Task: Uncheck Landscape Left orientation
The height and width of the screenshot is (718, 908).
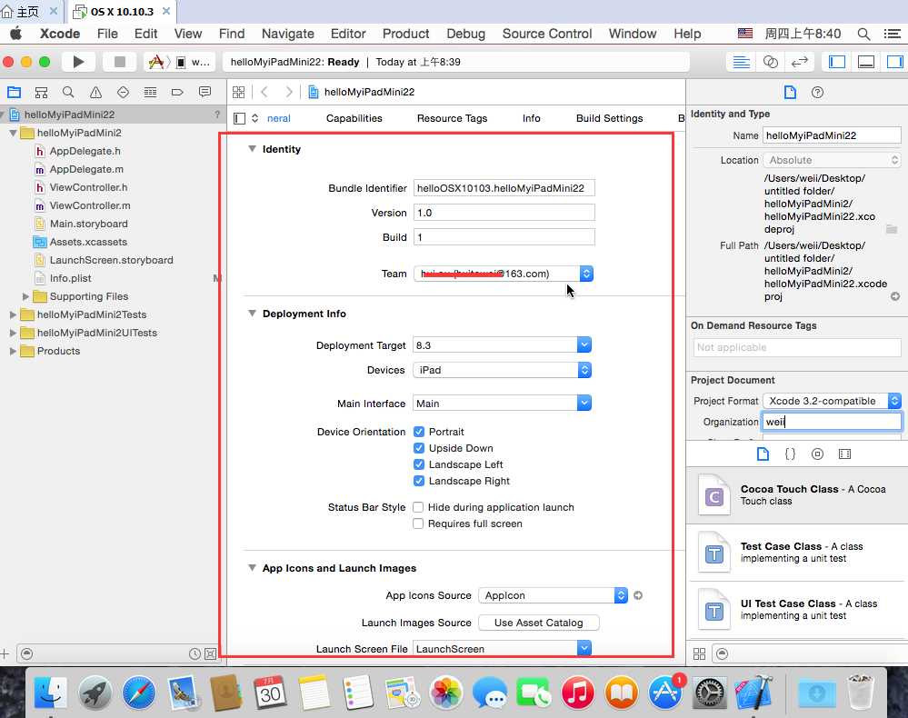Action: (x=419, y=464)
